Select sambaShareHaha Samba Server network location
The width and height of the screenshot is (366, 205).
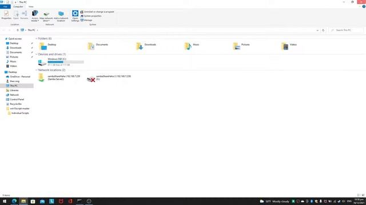pos(59,77)
